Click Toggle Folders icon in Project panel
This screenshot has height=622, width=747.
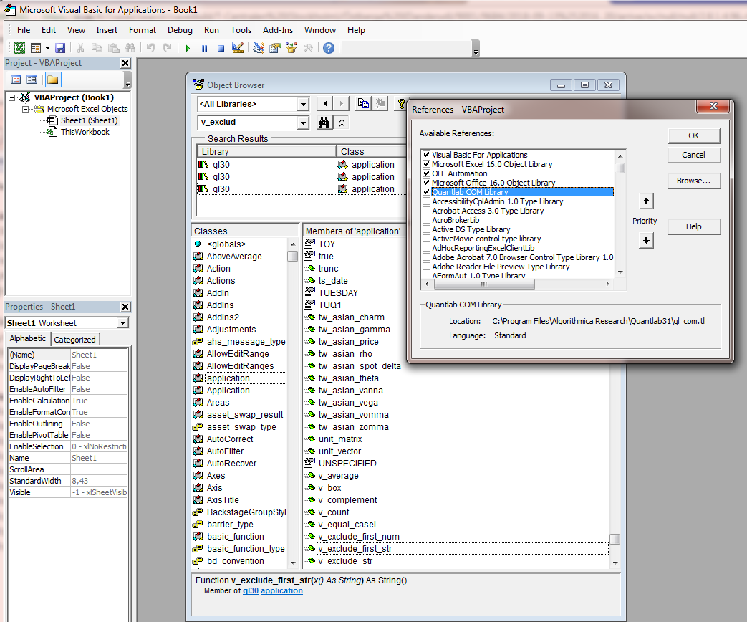53,80
